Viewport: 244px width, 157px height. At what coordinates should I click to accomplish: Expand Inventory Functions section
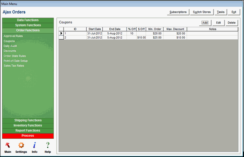coord(28,125)
